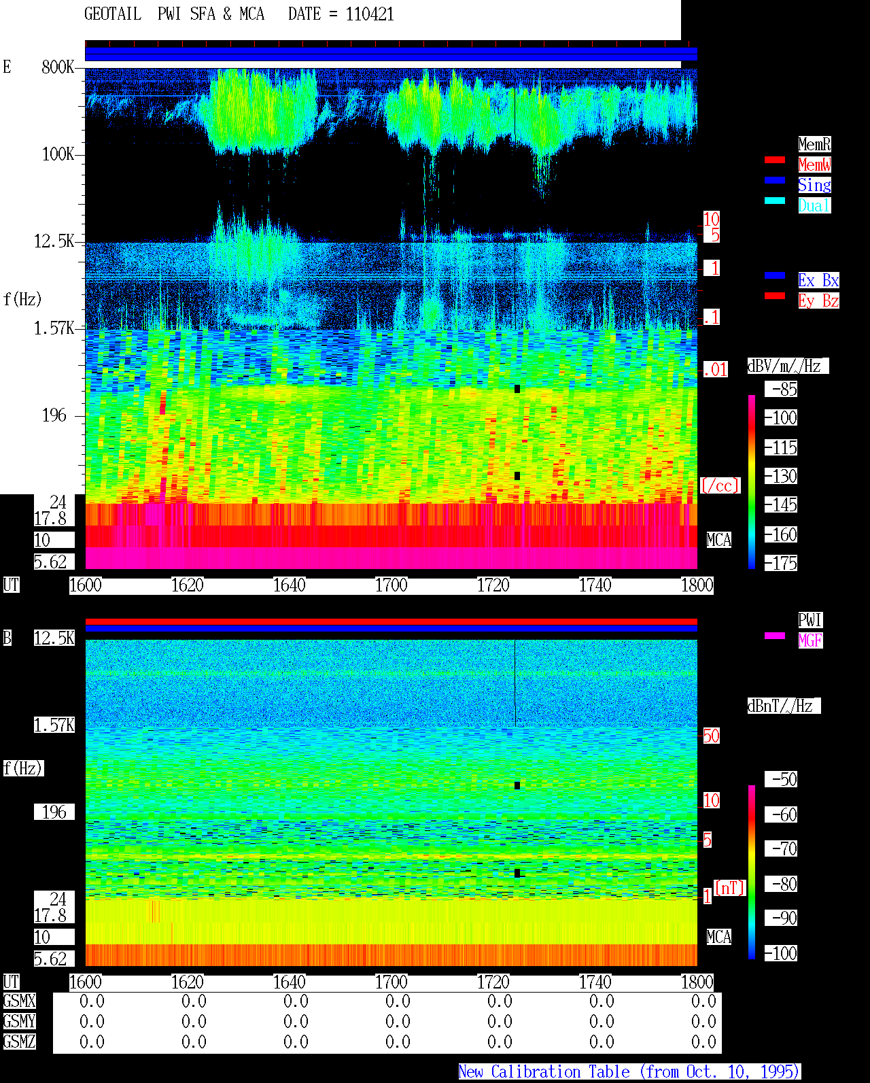The height and width of the screenshot is (1083, 870).
Task: Click the red Ey Bz legend swatch
Action: point(775,296)
